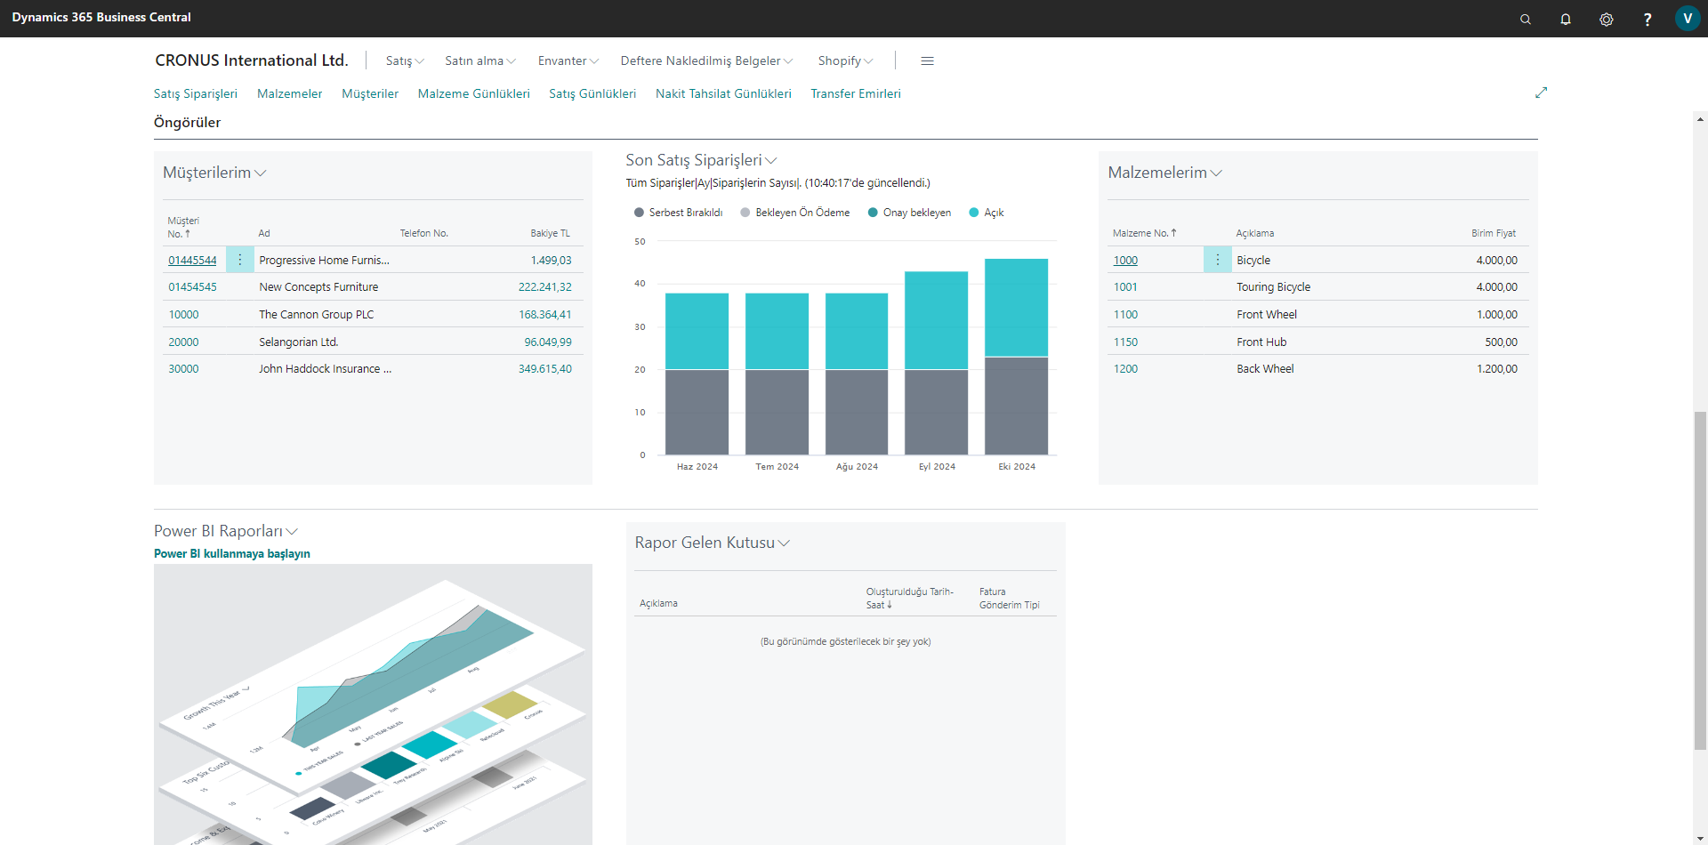Viewport: 1708px width, 845px height.
Task: Expand the Deftere Nakledilmiş Belgeler dropdown
Action: coord(706,60)
